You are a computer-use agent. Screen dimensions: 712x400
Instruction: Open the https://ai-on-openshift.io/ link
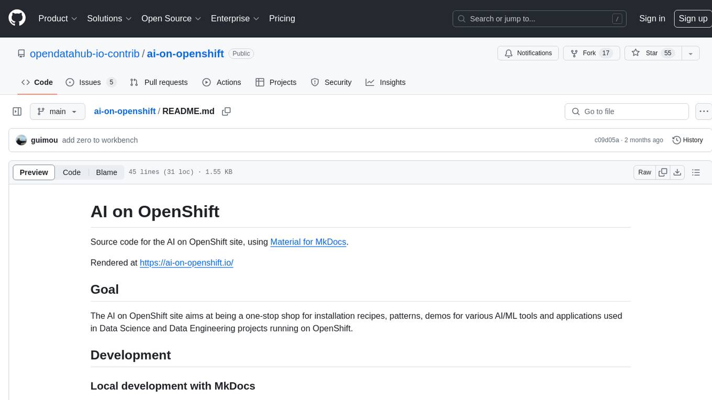[x=186, y=263]
